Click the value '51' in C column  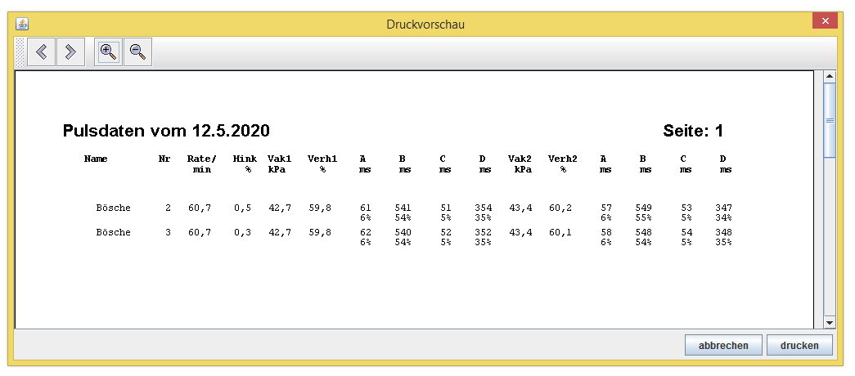tap(445, 208)
